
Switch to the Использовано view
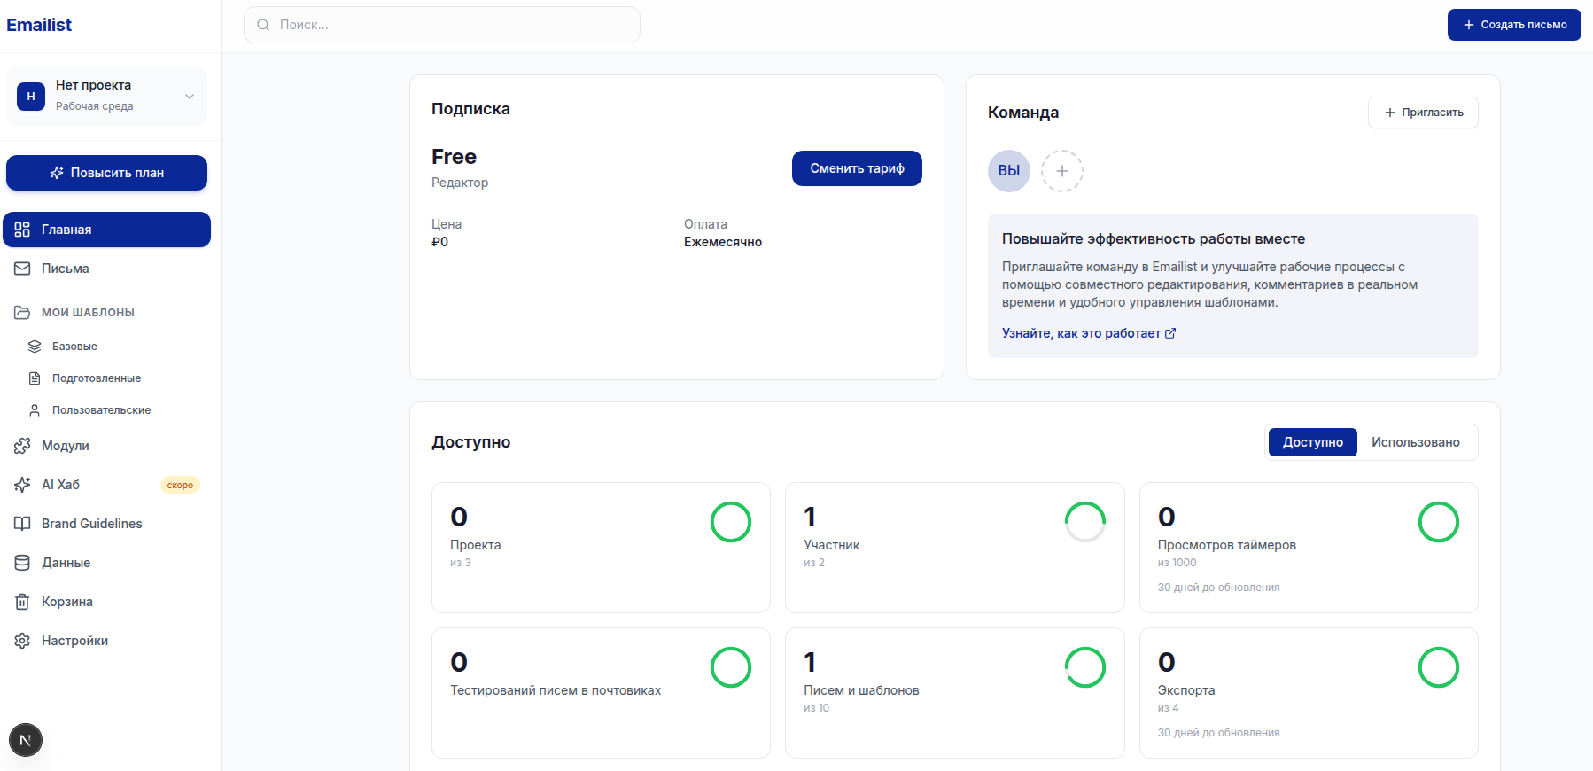click(1415, 442)
